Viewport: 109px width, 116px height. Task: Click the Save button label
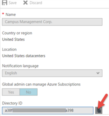pyautogui.click(x=13, y=3)
